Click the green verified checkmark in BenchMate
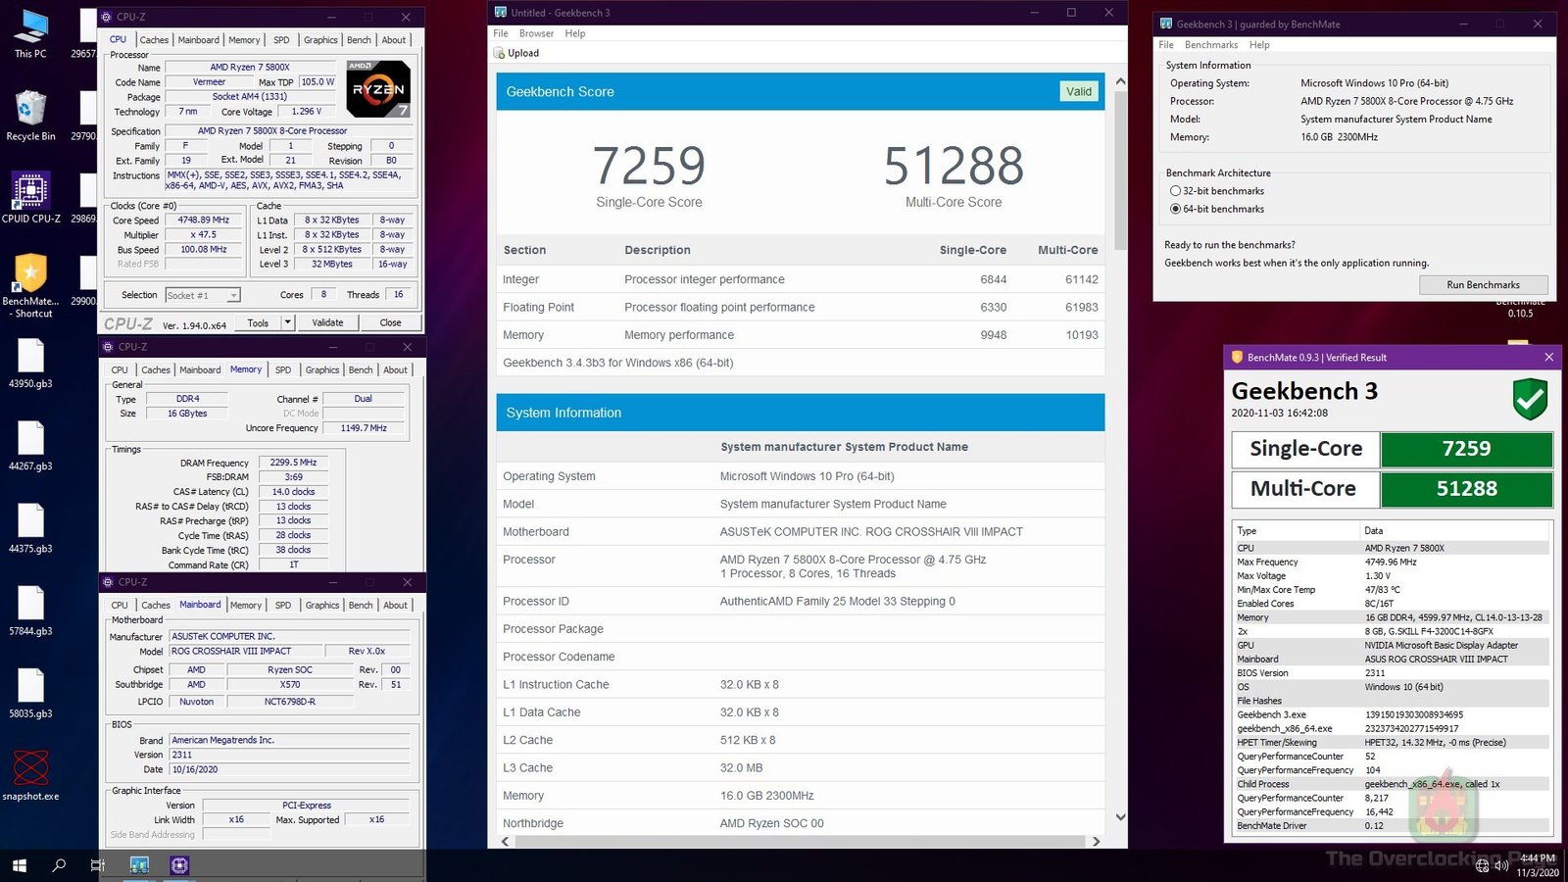This screenshot has height=882, width=1568. click(x=1530, y=399)
